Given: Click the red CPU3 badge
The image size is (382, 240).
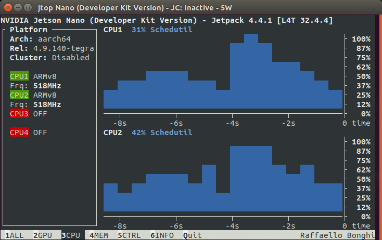Looking at the screenshot, I should click(19, 114).
